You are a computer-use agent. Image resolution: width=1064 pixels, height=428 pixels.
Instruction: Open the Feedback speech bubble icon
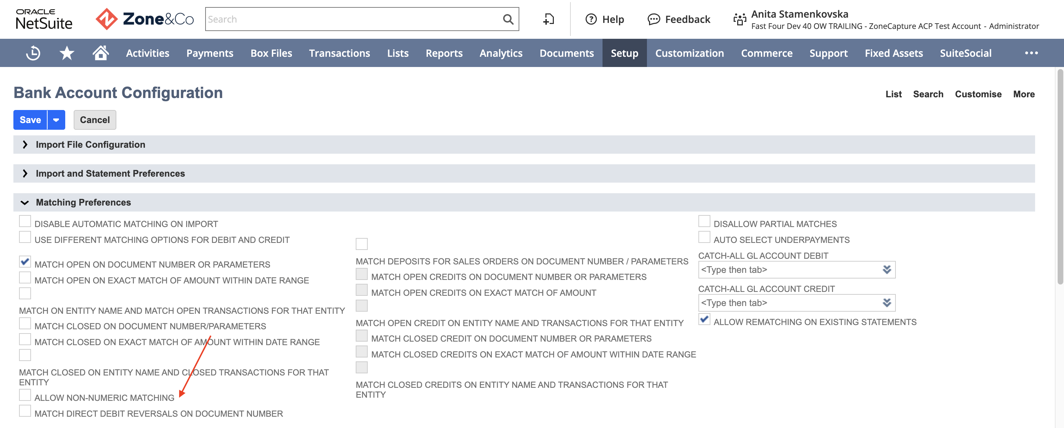(x=653, y=19)
